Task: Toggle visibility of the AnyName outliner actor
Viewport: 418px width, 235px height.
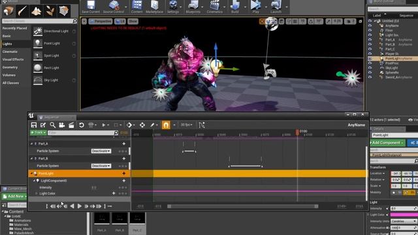Action: click(x=370, y=25)
